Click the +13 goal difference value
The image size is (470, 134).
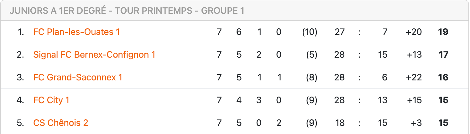point(414,55)
